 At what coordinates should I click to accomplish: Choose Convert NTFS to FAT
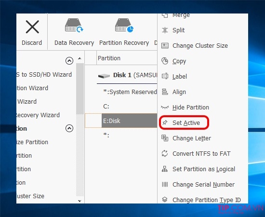pos(201,153)
